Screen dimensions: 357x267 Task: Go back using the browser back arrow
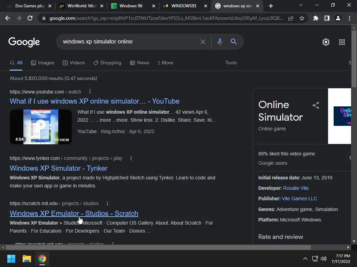8,18
